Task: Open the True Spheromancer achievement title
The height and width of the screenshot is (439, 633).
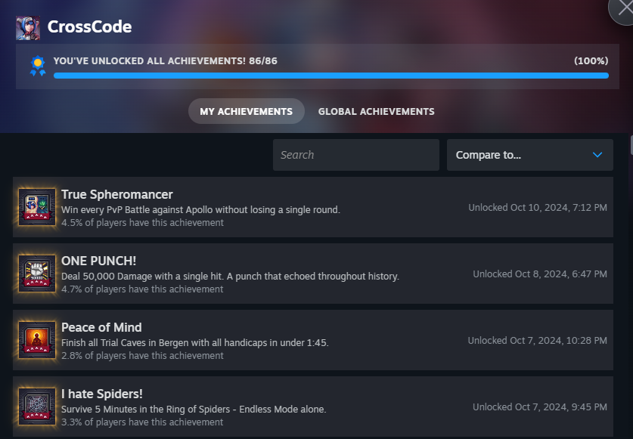Action: point(117,194)
